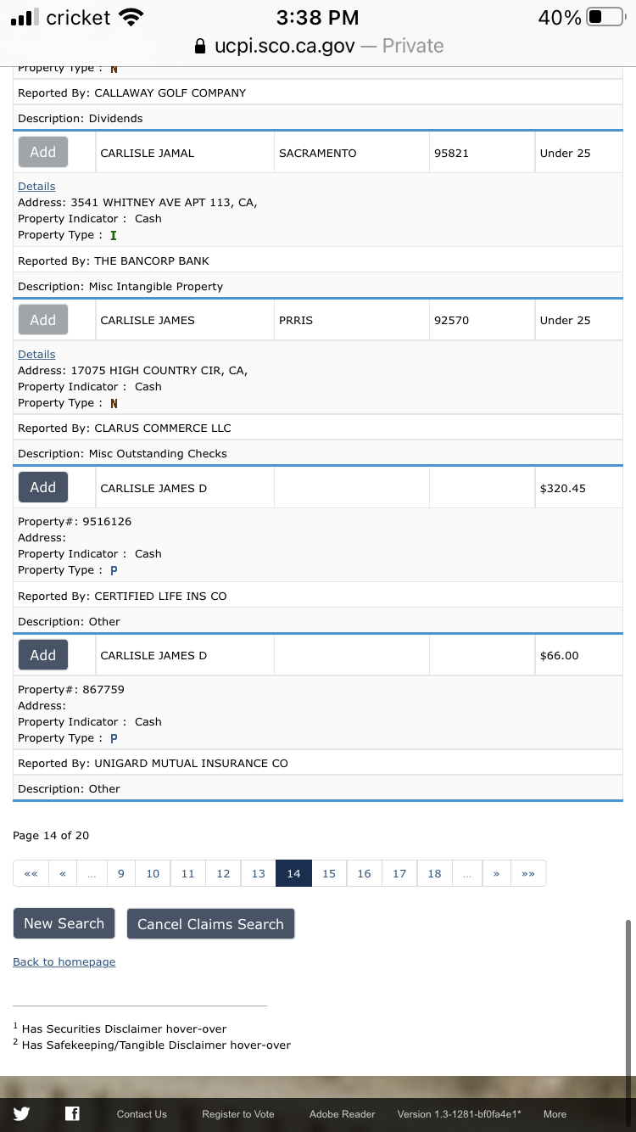Click the Safekeeping/Tangible Disclaimer footnote

click(x=152, y=1045)
